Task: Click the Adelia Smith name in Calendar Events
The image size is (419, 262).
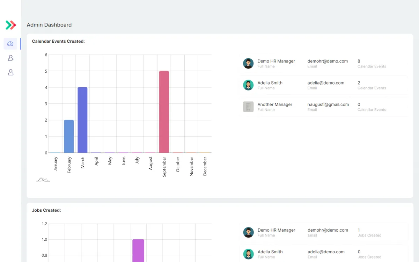Action: click(270, 83)
